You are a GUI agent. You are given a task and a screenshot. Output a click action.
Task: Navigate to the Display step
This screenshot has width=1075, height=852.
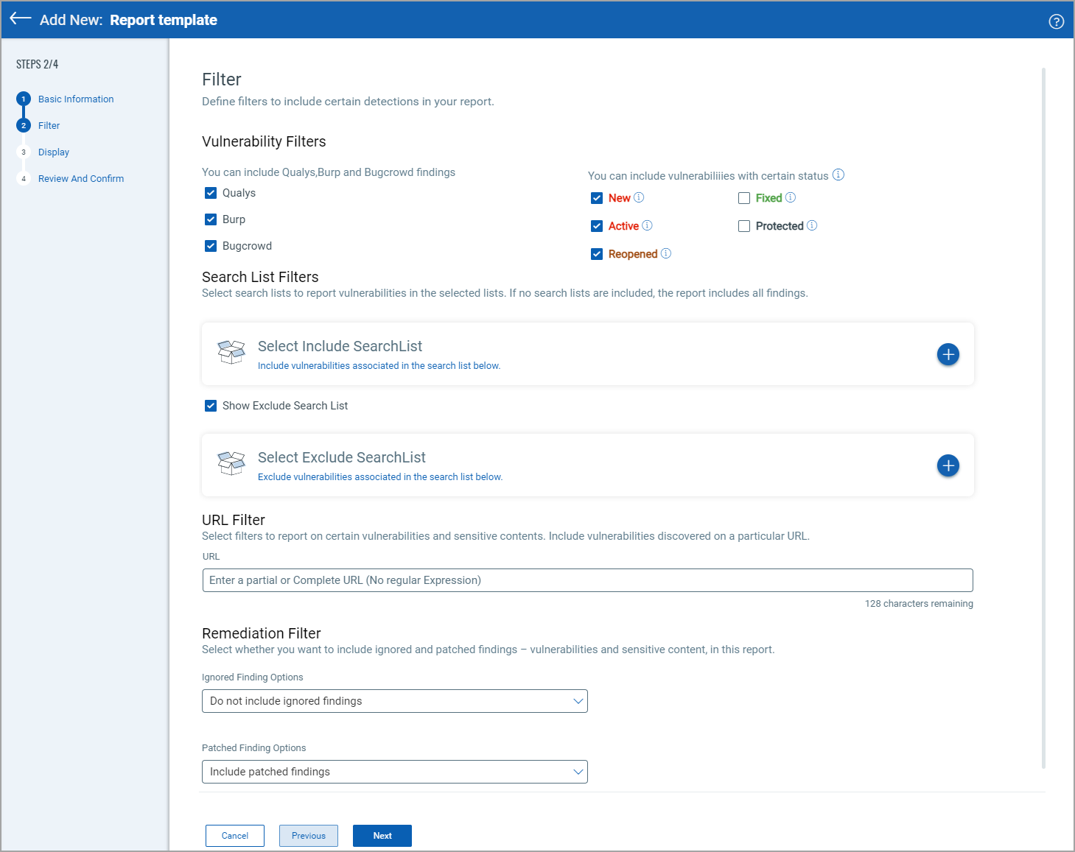coord(53,152)
